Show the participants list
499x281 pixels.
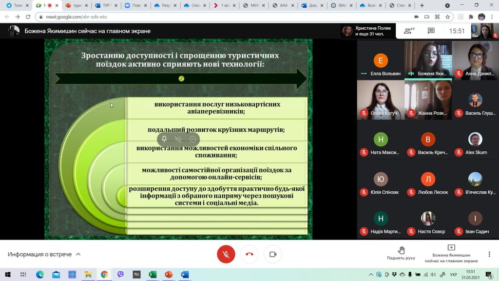pyautogui.click(x=409, y=31)
